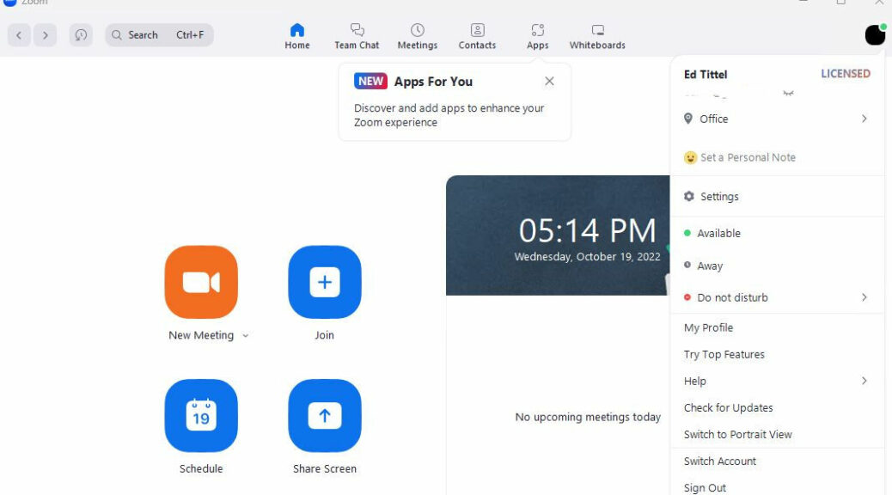Click the Settings gear icon

coord(689,196)
